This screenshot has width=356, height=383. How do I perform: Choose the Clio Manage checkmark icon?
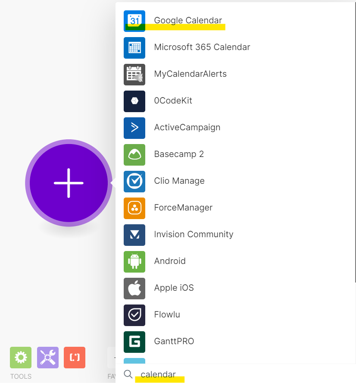pyautogui.click(x=134, y=181)
